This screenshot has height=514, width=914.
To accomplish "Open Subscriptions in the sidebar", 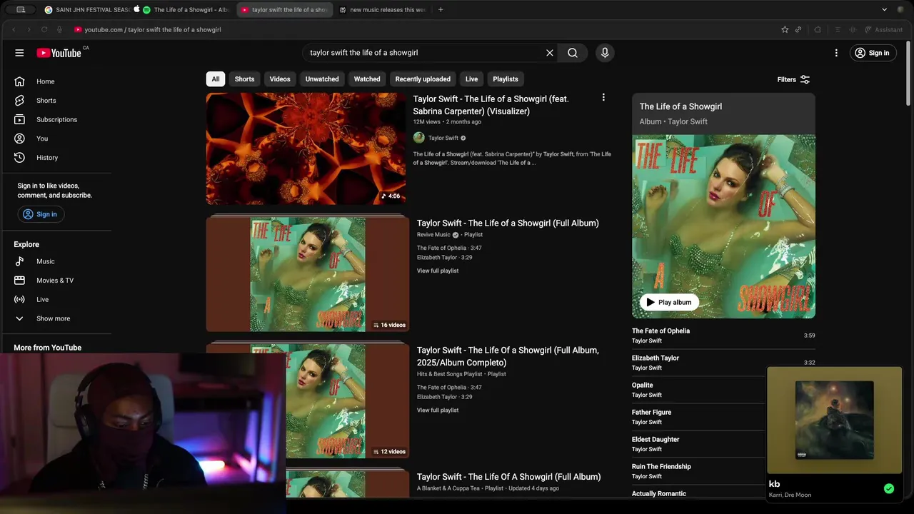I will (x=57, y=119).
